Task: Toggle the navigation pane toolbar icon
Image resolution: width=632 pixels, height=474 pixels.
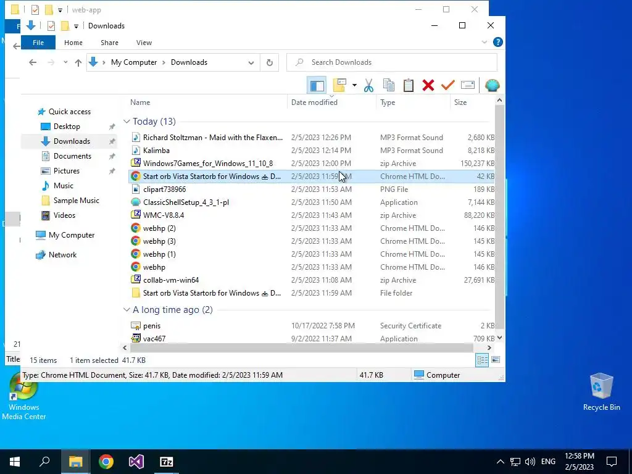Action: (317, 85)
